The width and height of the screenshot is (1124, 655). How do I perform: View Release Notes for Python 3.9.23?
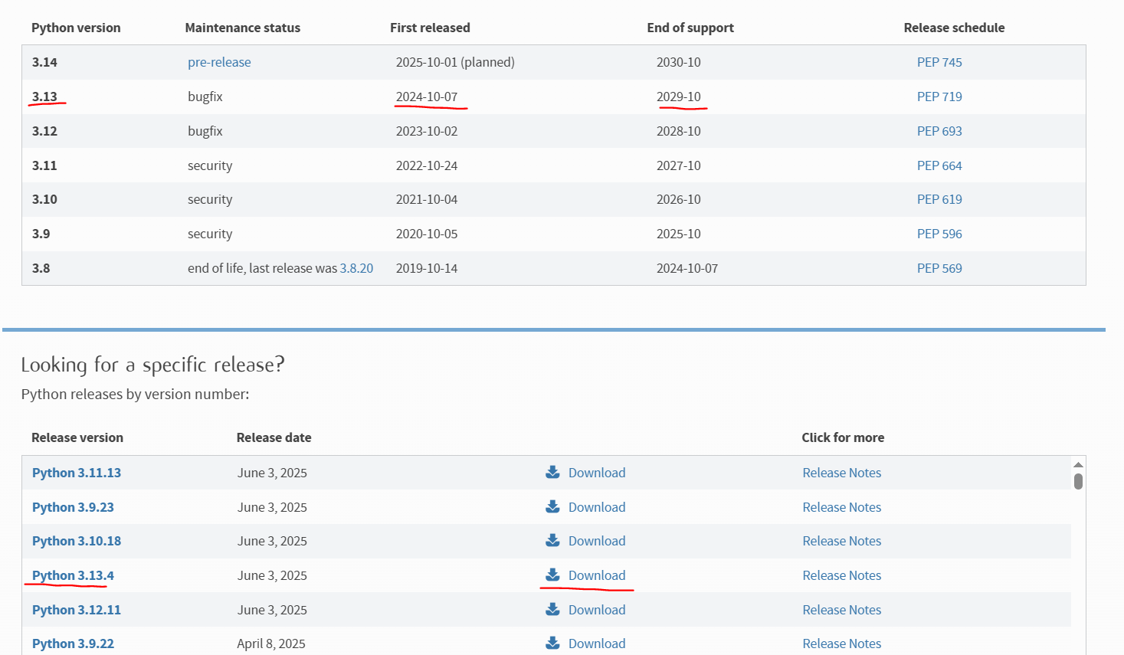pyautogui.click(x=842, y=507)
